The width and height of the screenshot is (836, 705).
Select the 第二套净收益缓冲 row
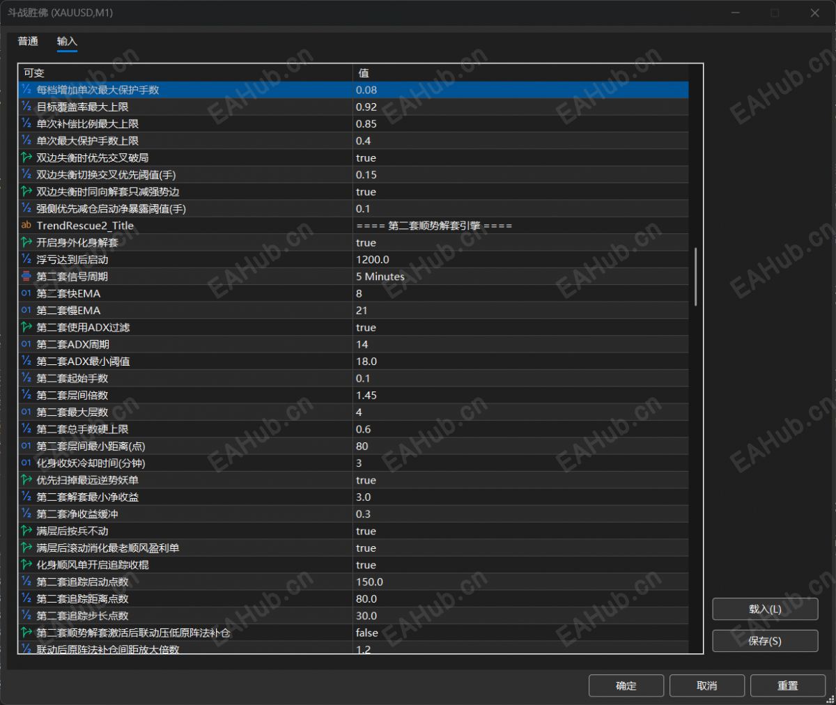tap(353, 514)
